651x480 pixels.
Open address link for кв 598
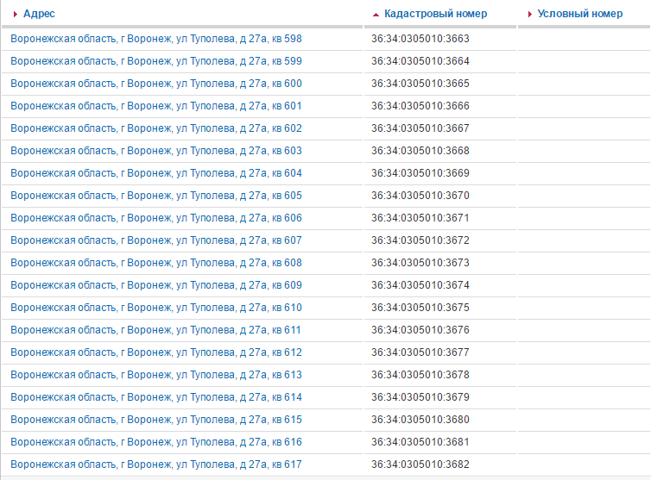[x=156, y=39]
